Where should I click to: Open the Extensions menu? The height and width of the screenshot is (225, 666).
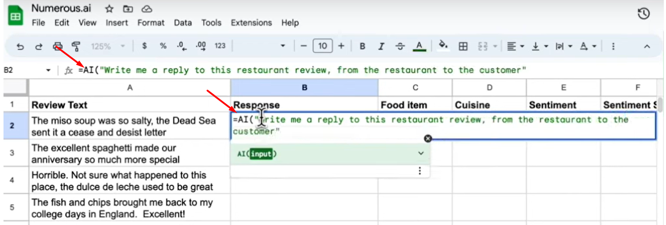click(251, 23)
